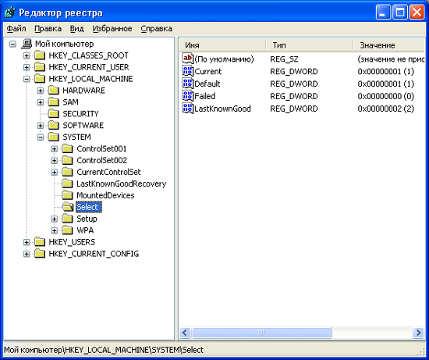The height and width of the screenshot is (360, 429).
Task: Expand the WPA key
Action: (54, 230)
